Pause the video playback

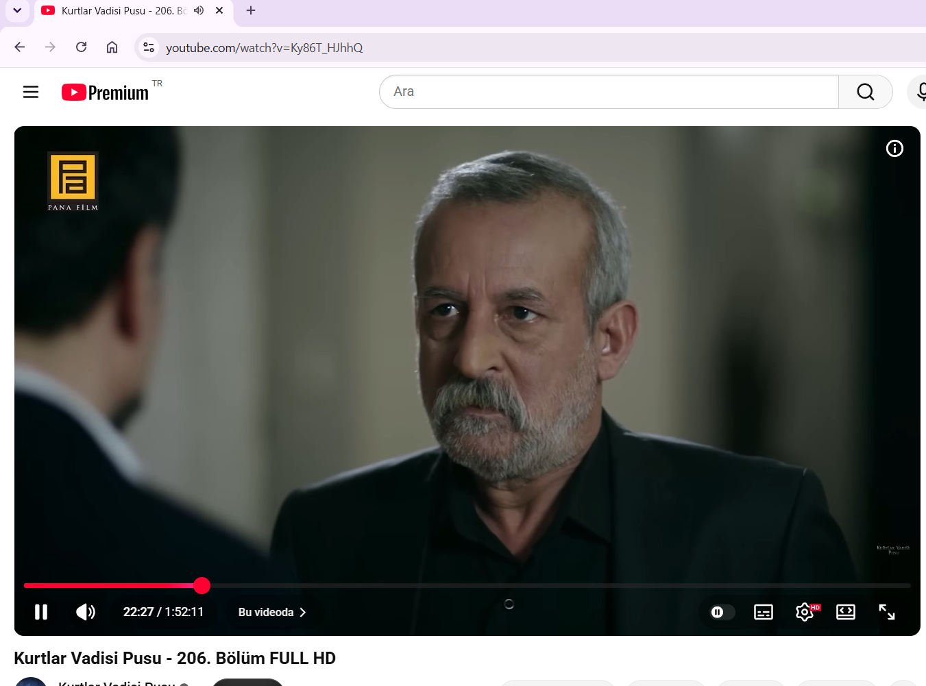click(41, 612)
